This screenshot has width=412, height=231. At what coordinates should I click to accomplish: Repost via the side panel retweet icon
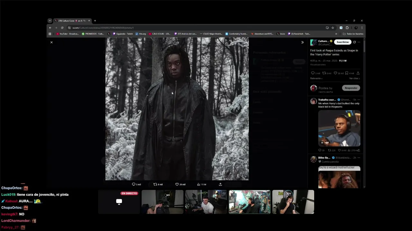324,73
